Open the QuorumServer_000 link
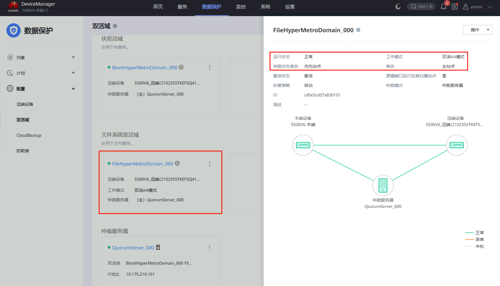The width and height of the screenshot is (500, 286). click(133, 248)
